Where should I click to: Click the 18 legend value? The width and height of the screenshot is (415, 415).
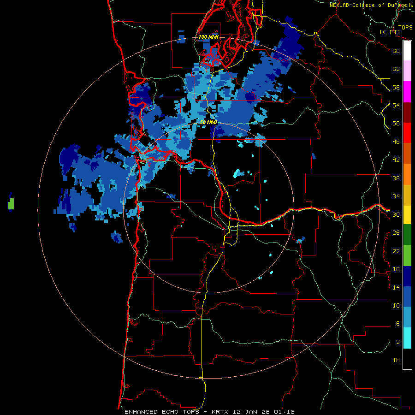coord(396,269)
